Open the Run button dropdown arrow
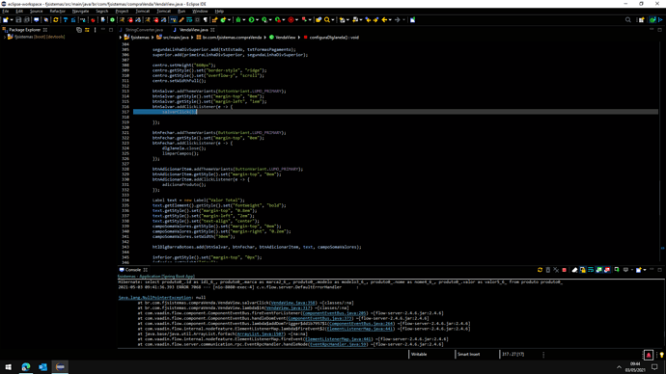This screenshot has width=666, height=374. [x=258, y=20]
